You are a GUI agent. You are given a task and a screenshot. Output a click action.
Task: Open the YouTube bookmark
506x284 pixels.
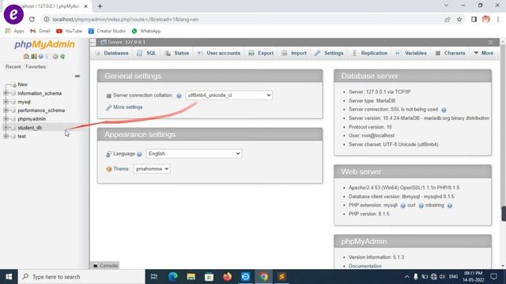pos(69,31)
